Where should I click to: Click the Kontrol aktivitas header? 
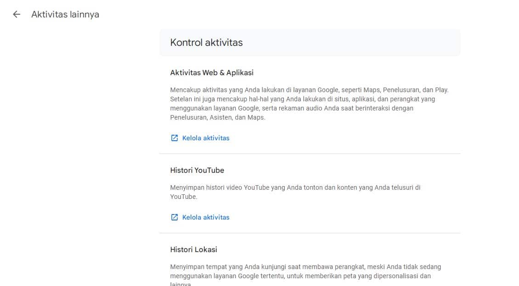tap(206, 42)
